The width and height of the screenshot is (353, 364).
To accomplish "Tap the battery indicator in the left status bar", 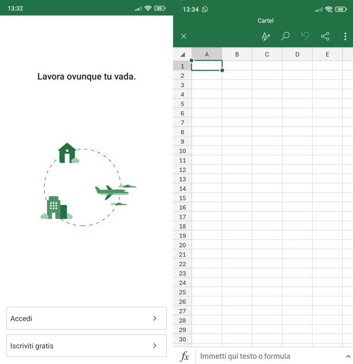I will [160, 8].
